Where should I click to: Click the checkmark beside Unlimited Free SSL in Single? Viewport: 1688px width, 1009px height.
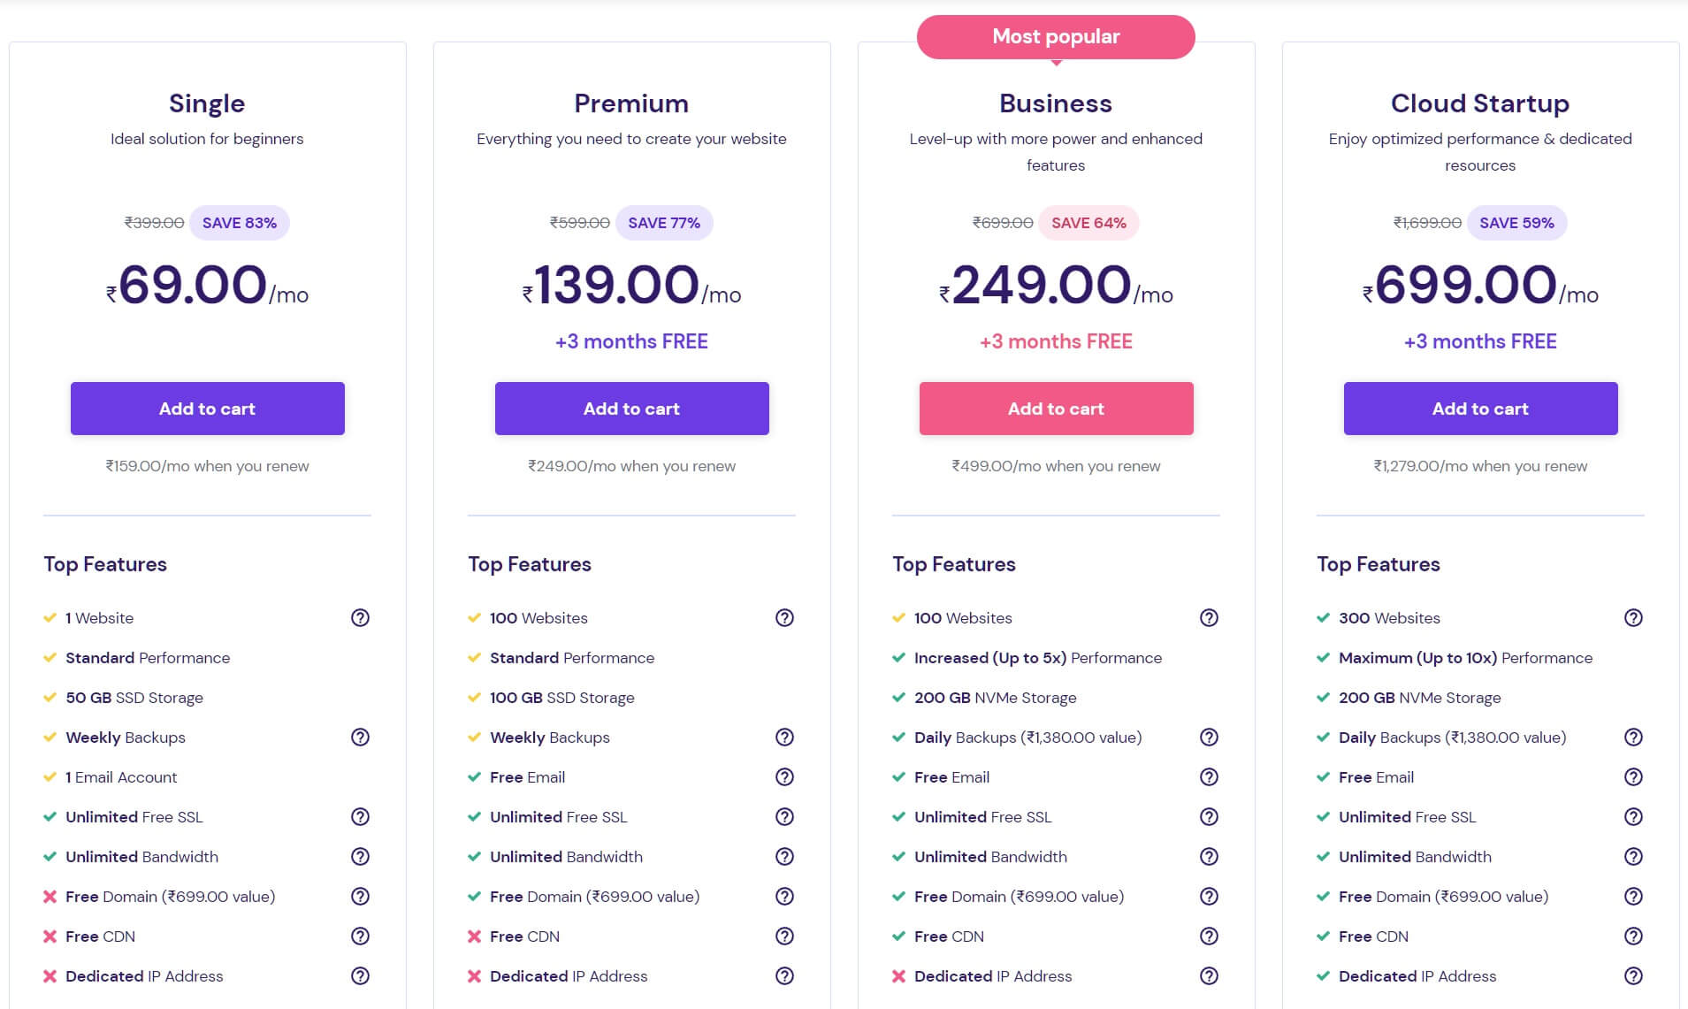[49, 816]
